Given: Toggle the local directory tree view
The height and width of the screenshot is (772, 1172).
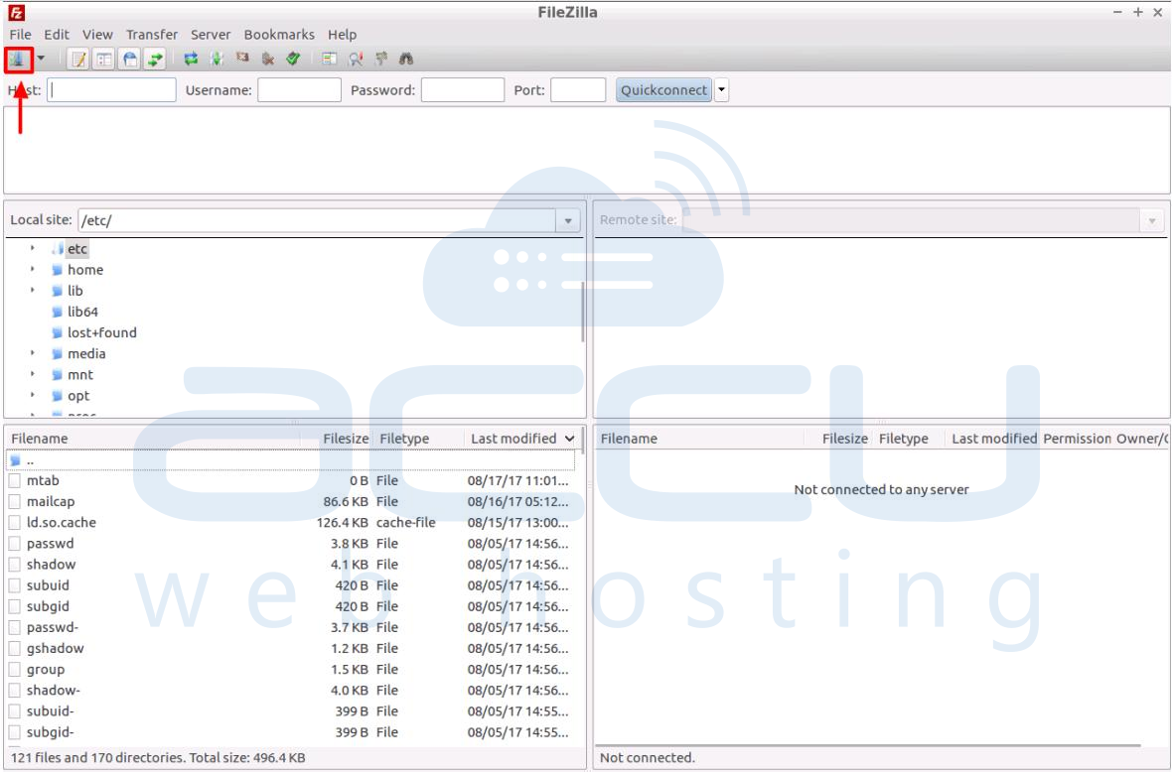Looking at the screenshot, I should (104, 59).
